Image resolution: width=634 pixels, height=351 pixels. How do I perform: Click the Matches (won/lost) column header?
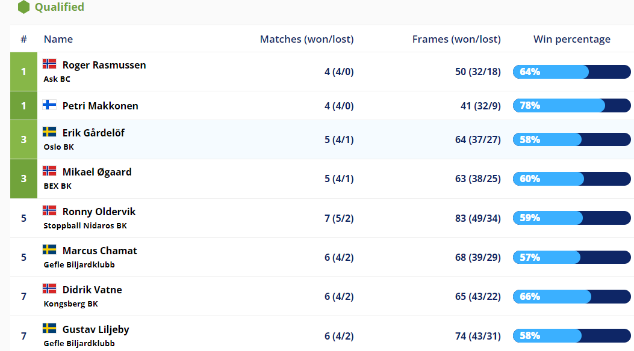(x=307, y=39)
